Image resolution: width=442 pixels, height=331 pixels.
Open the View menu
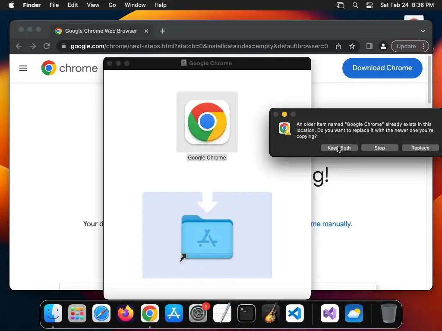[x=93, y=5]
